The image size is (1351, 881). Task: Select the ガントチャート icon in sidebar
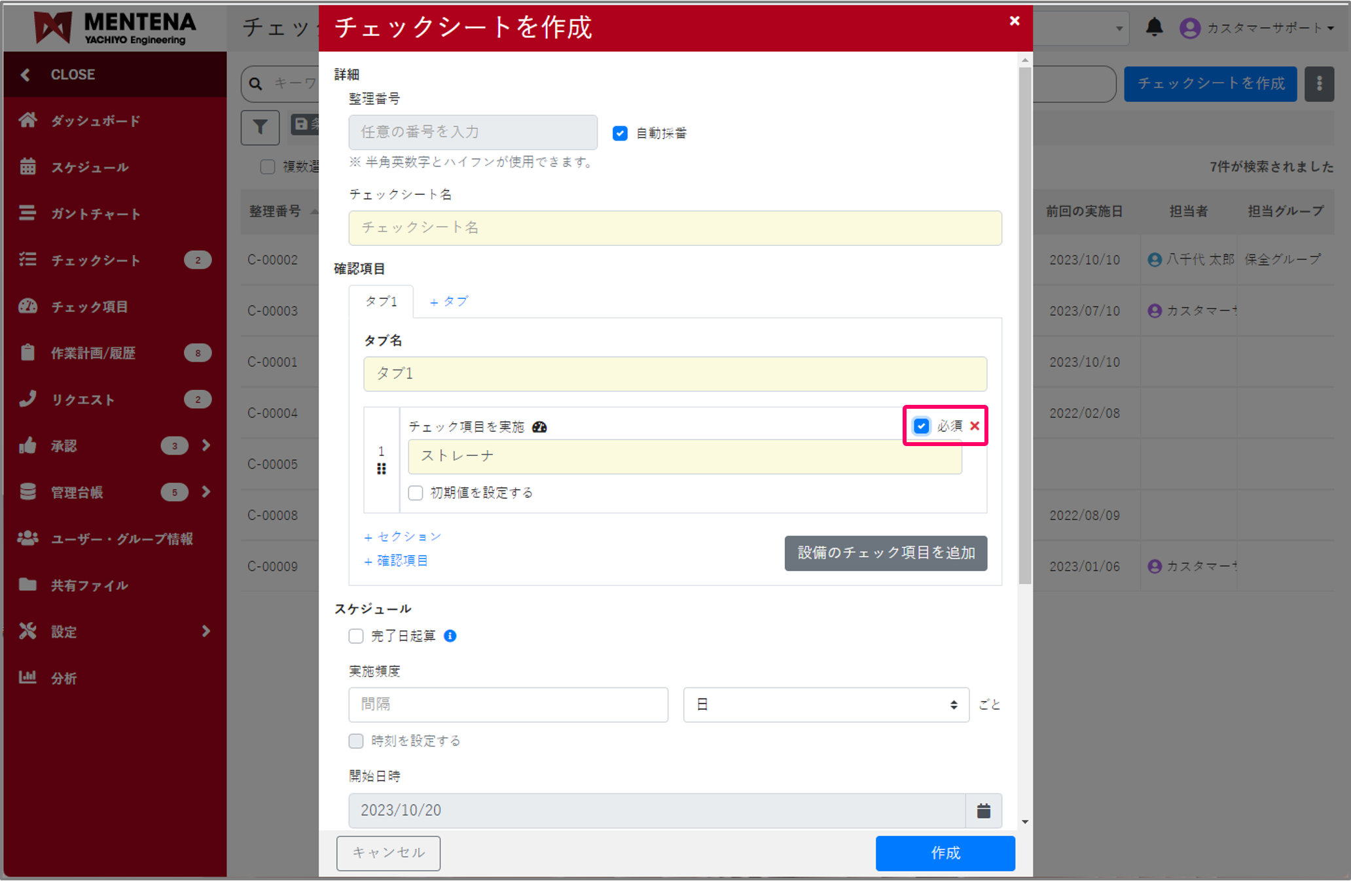pos(28,213)
